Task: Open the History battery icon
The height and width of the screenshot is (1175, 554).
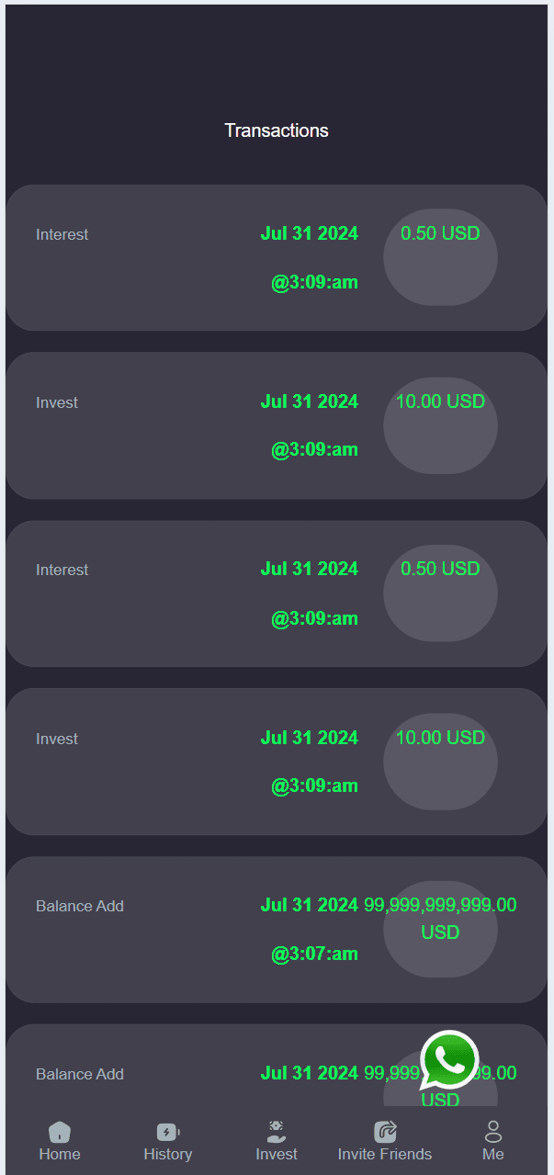Action: tap(168, 1132)
